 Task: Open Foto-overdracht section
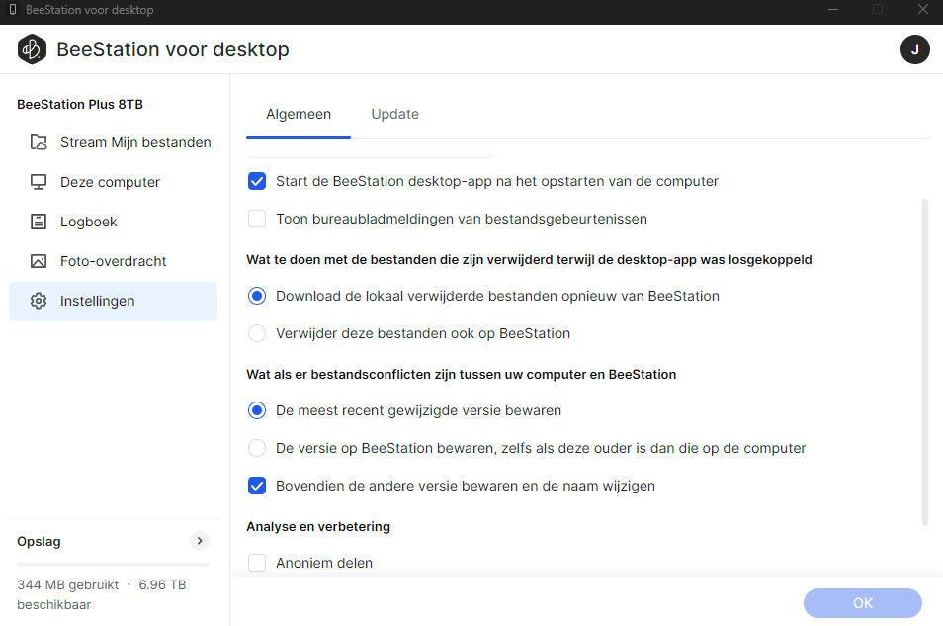point(113,261)
